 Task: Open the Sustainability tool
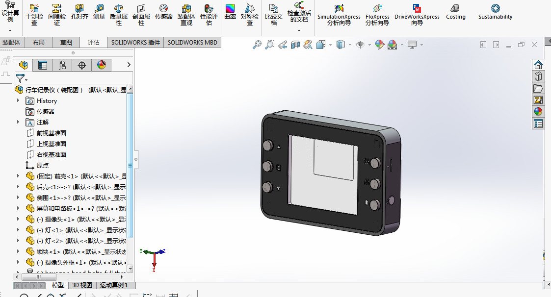pos(495,12)
